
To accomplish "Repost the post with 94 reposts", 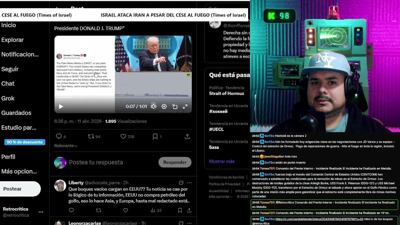I will (x=94, y=136).
